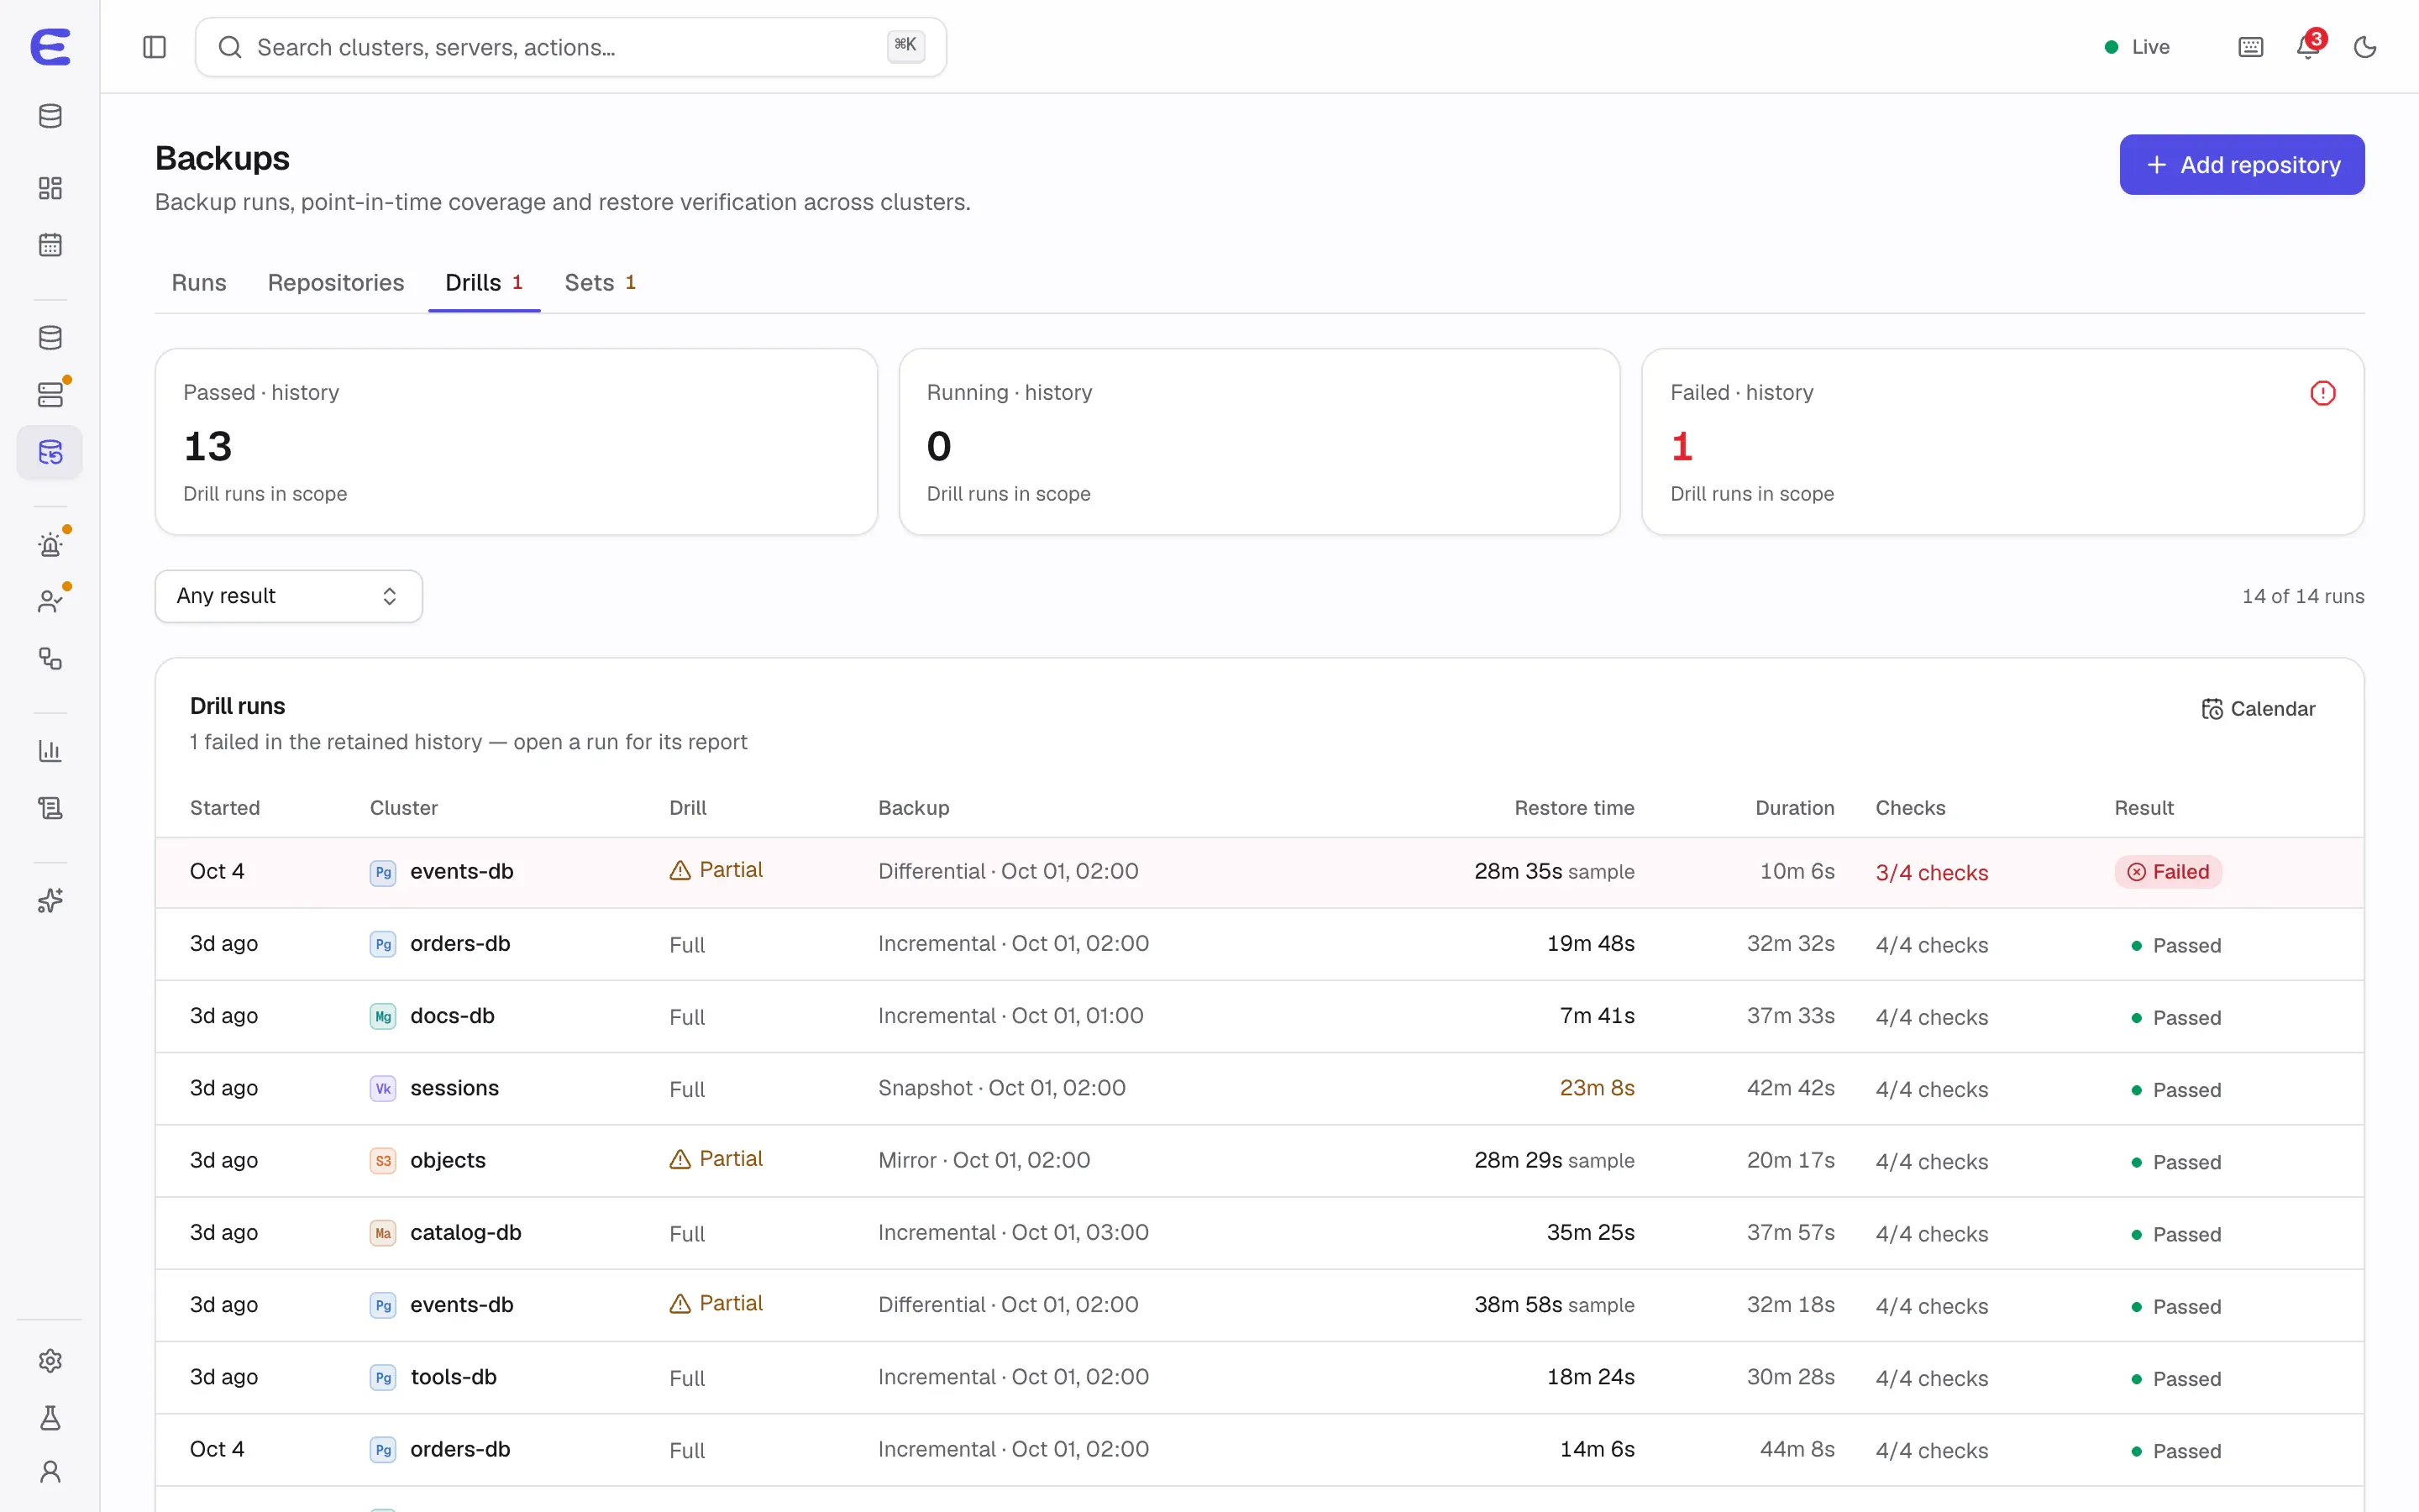2419x1512 pixels.
Task: Open the user profile icon in sidebar
Action: pyautogui.click(x=50, y=1472)
